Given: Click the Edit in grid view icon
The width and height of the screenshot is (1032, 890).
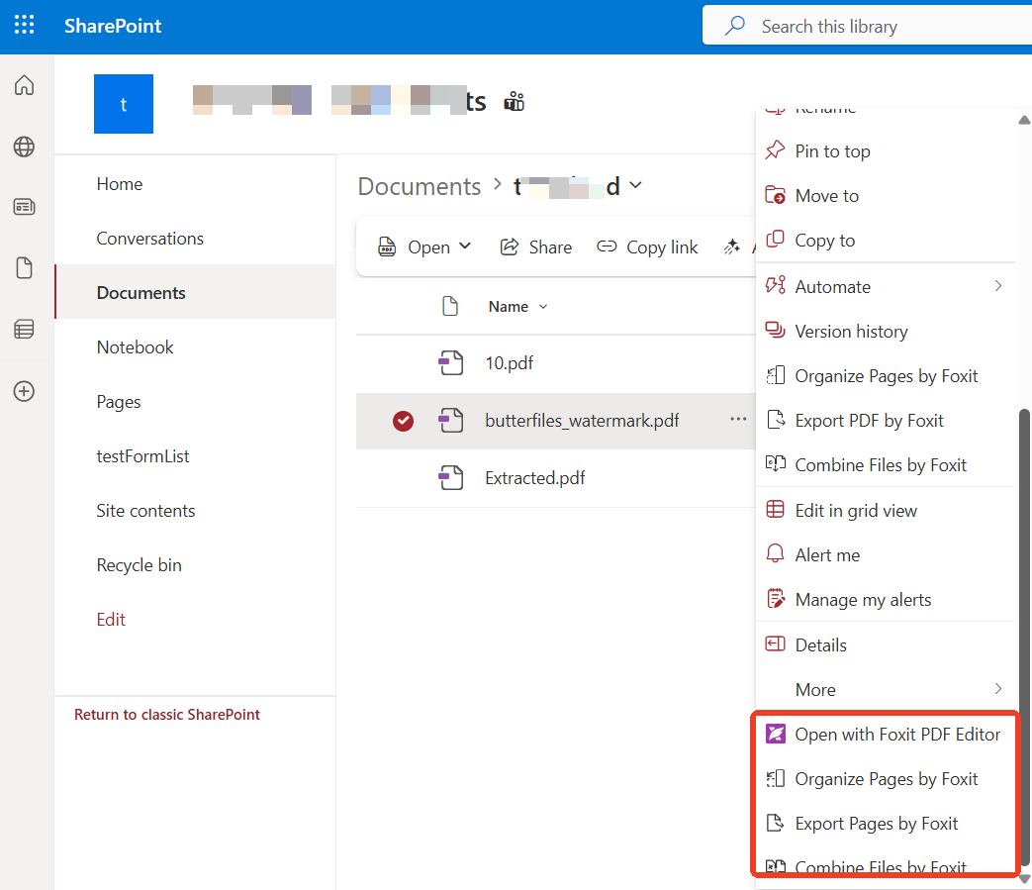Looking at the screenshot, I should pyautogui.click(x=776, y=510).
